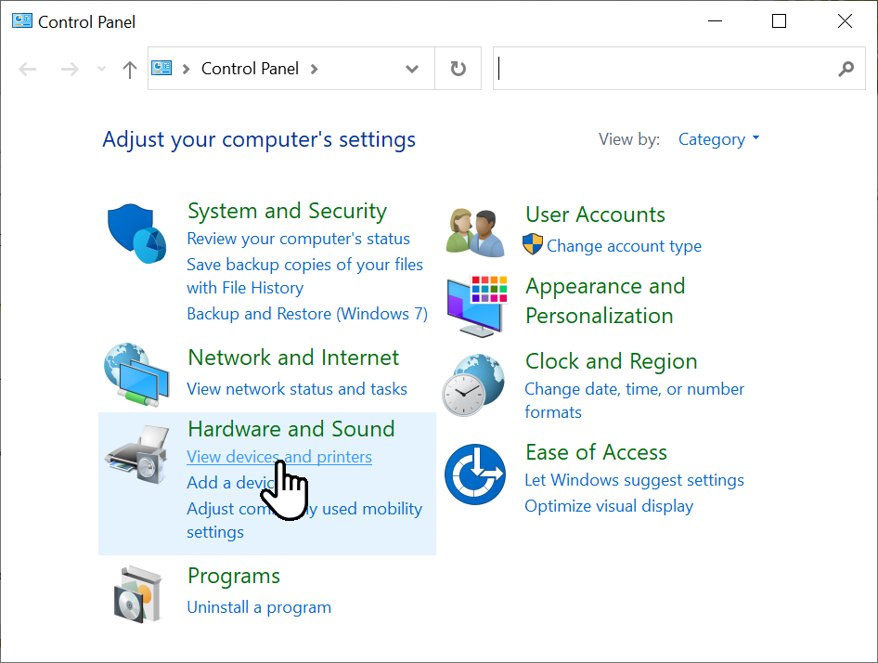The image size is (878, 663).
Task: Click the Network and Internet globe icon
Action: 136,374
